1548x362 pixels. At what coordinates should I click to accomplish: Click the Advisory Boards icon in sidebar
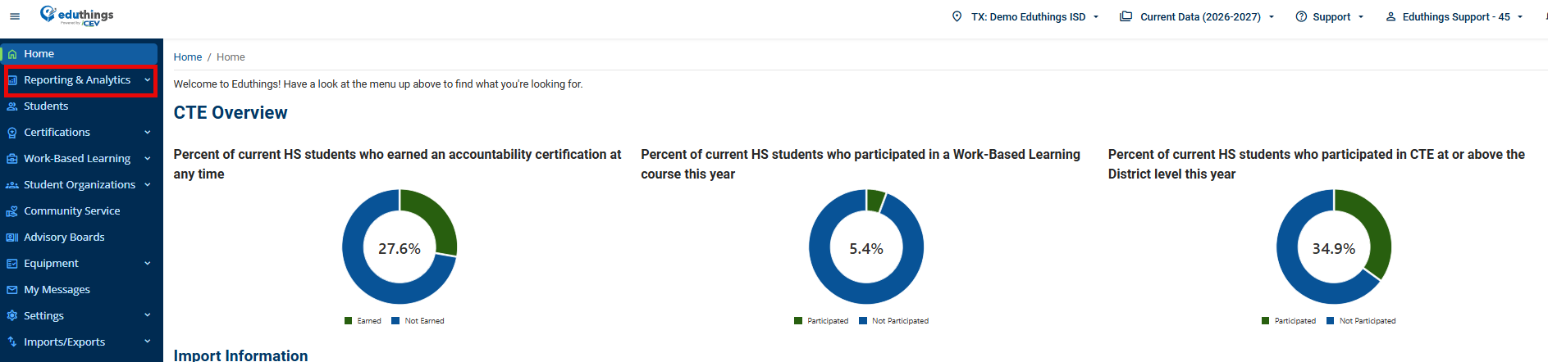pyautogui.click(x=12, y=238)
